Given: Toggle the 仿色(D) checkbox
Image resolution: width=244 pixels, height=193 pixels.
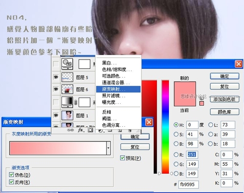Looking at the screenshot, I should tap(11, 175).
